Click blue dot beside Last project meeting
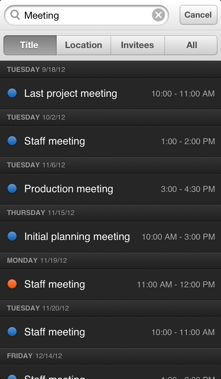Viewport: 221px width, 379px height. [12, 93]
